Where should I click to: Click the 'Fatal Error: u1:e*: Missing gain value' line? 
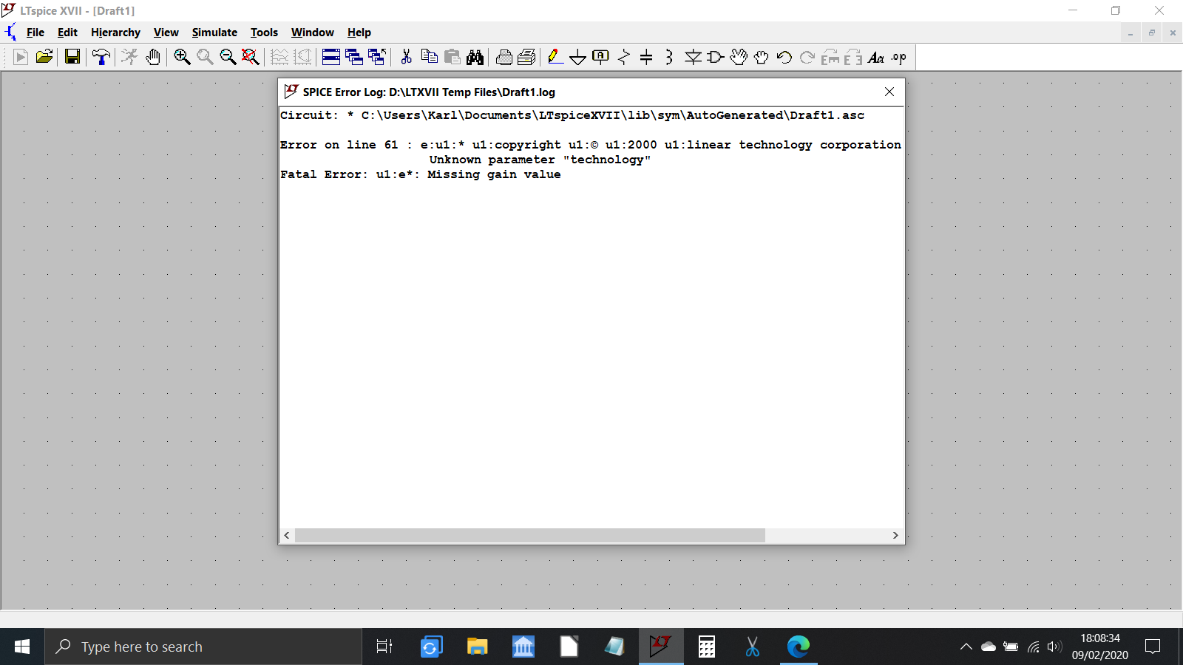(420, 174)
